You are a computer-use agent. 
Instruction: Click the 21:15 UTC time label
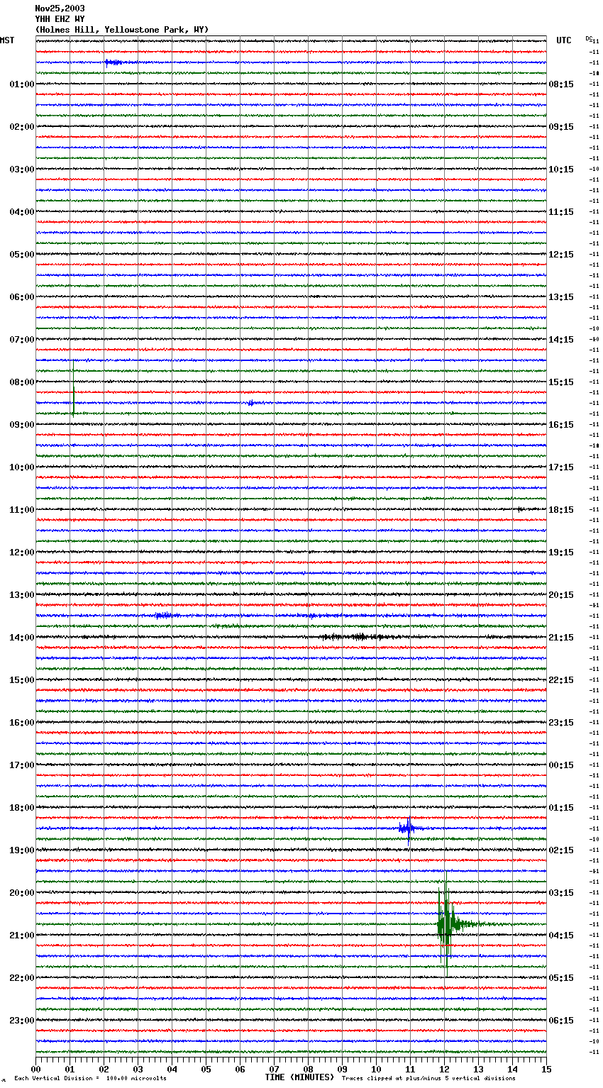pos(561,638)
